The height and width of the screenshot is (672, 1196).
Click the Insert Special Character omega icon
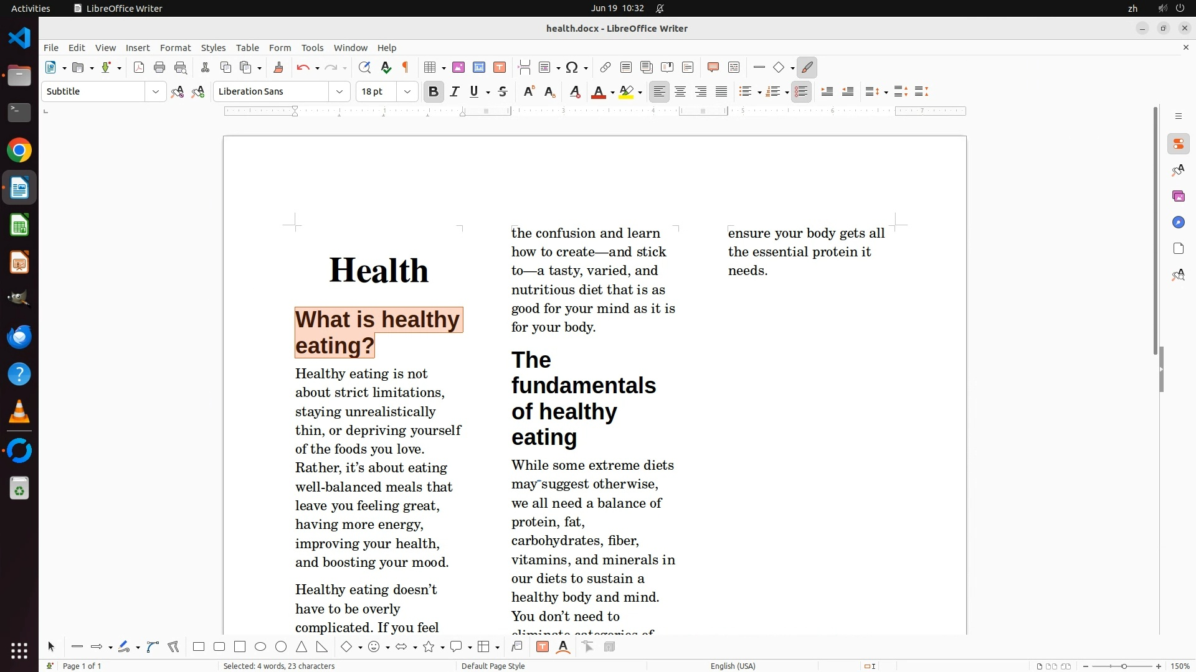pyautogui.click(x=572, y=68)
